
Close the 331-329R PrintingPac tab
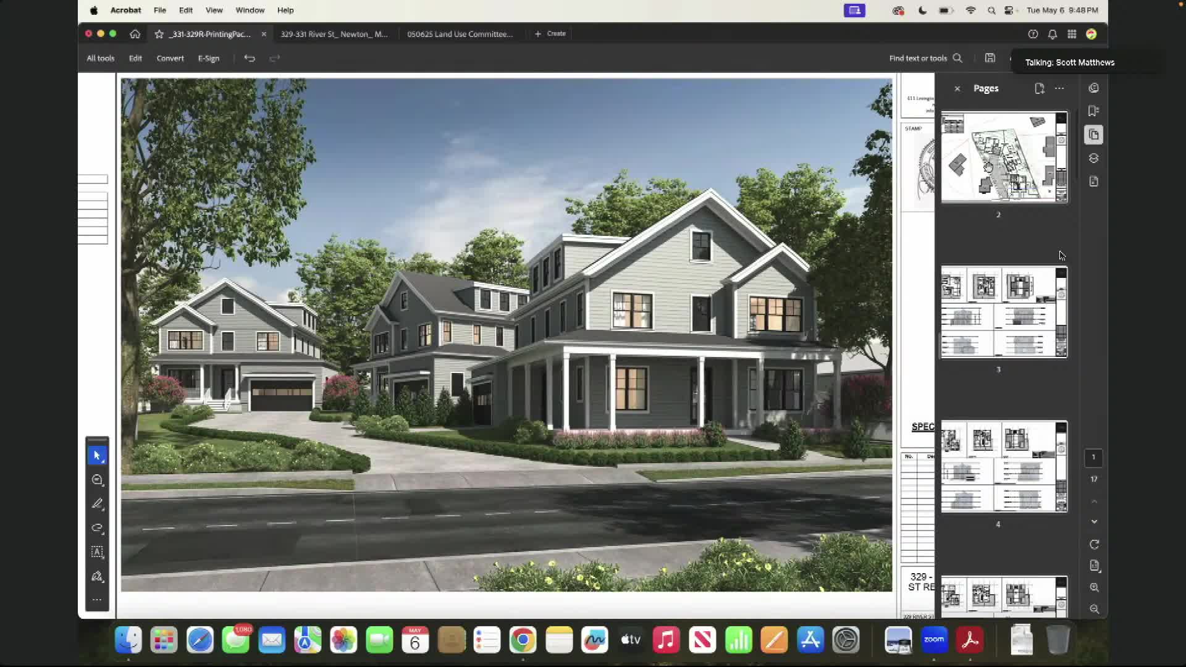coord(264,34)
